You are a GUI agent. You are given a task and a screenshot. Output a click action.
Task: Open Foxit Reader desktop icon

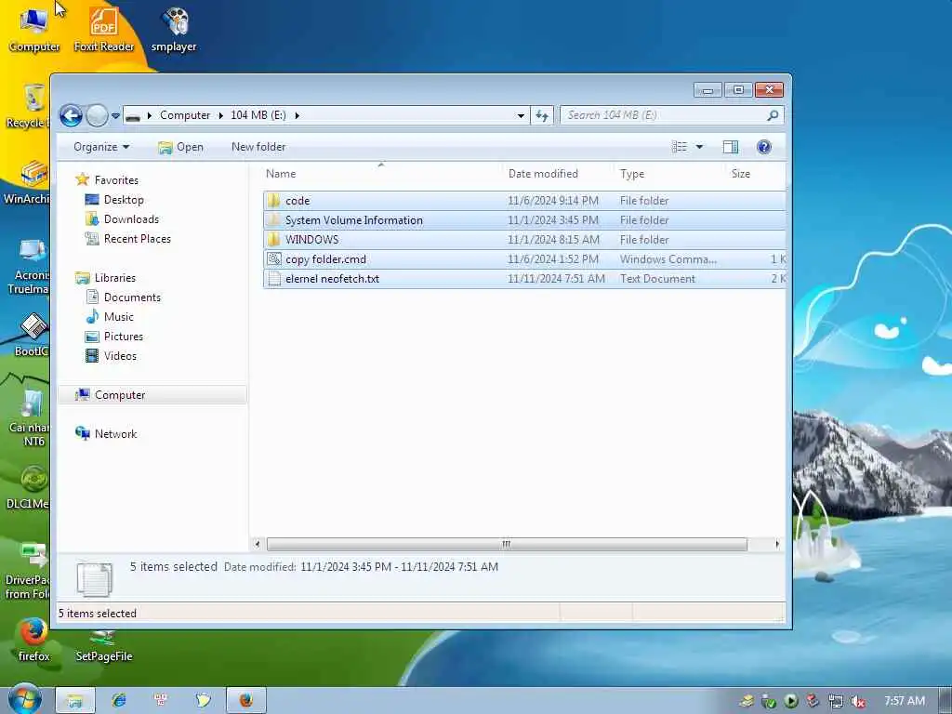click(104, 31)
